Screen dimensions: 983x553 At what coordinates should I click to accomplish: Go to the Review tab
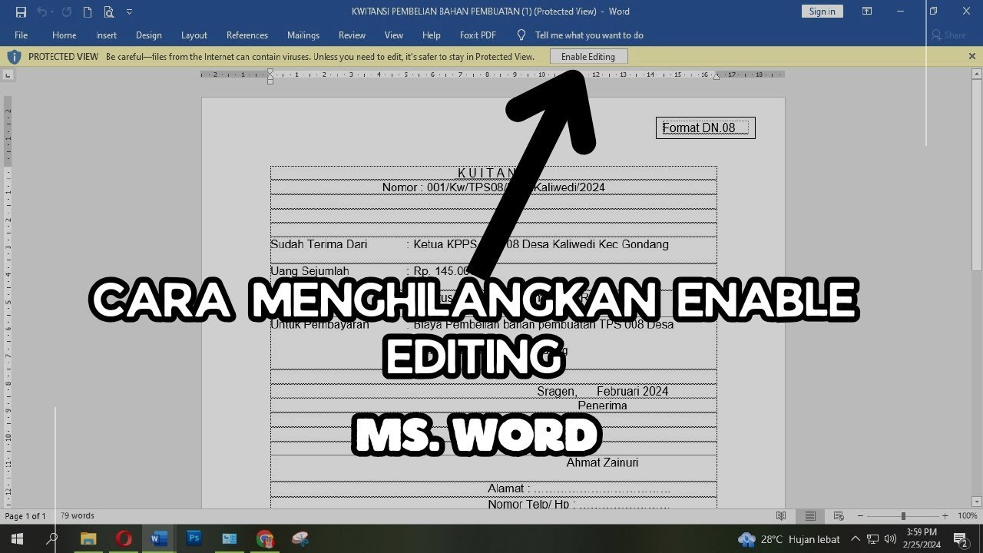[x=352, y=35]
